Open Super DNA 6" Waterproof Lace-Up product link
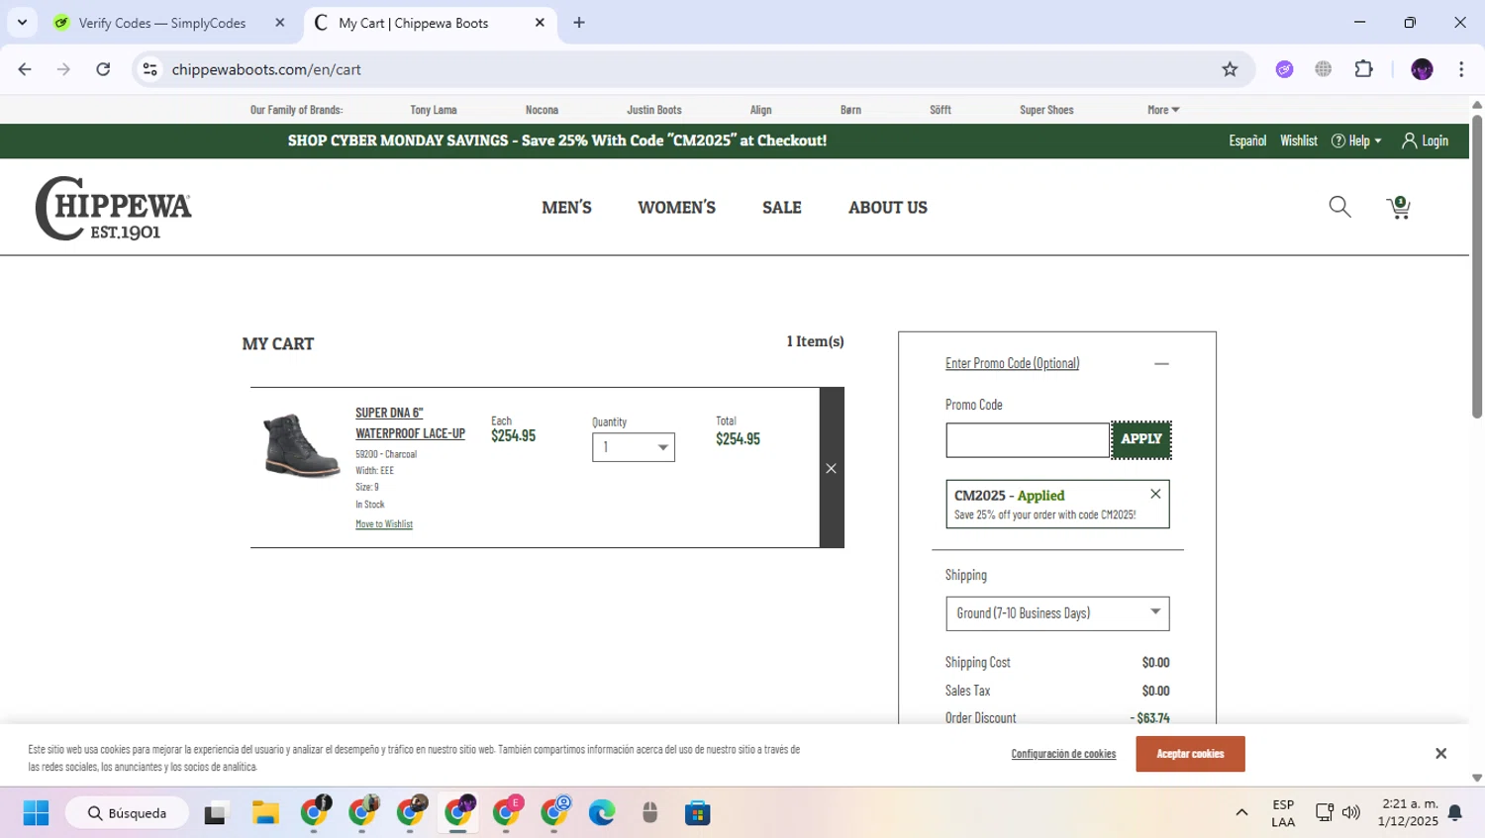1485x838 pixels. tap(410, 422)
